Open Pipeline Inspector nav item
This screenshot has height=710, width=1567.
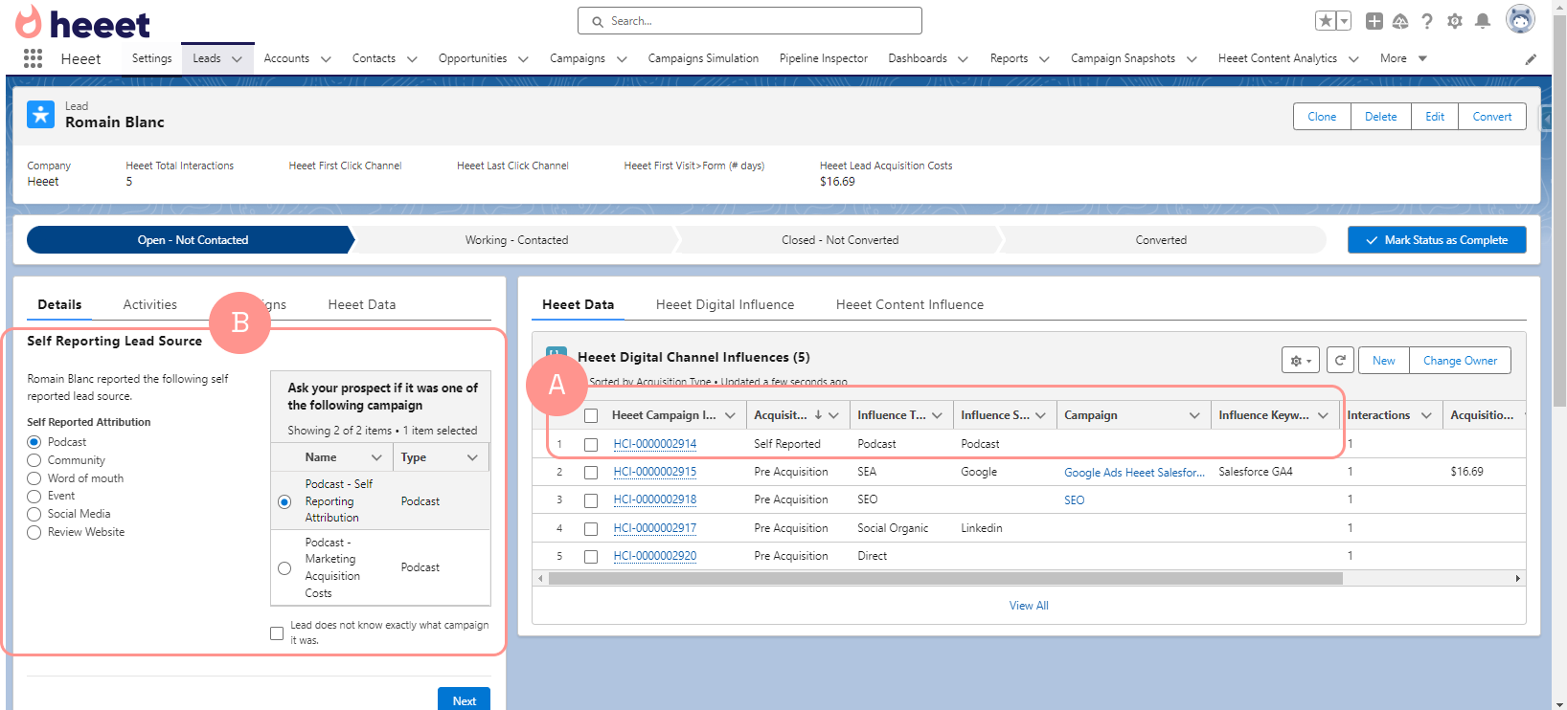click(x=824, y=58)
